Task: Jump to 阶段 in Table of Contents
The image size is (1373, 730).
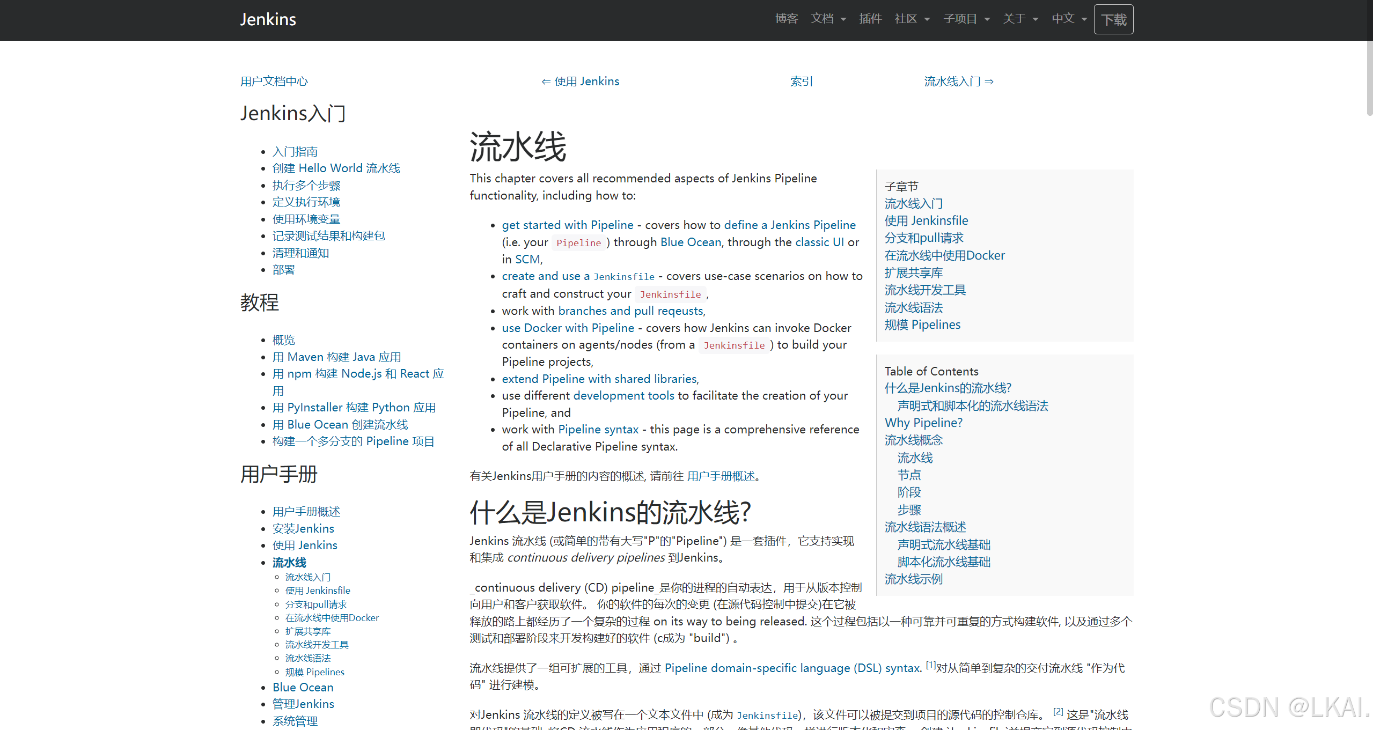Action: (909, 492)
